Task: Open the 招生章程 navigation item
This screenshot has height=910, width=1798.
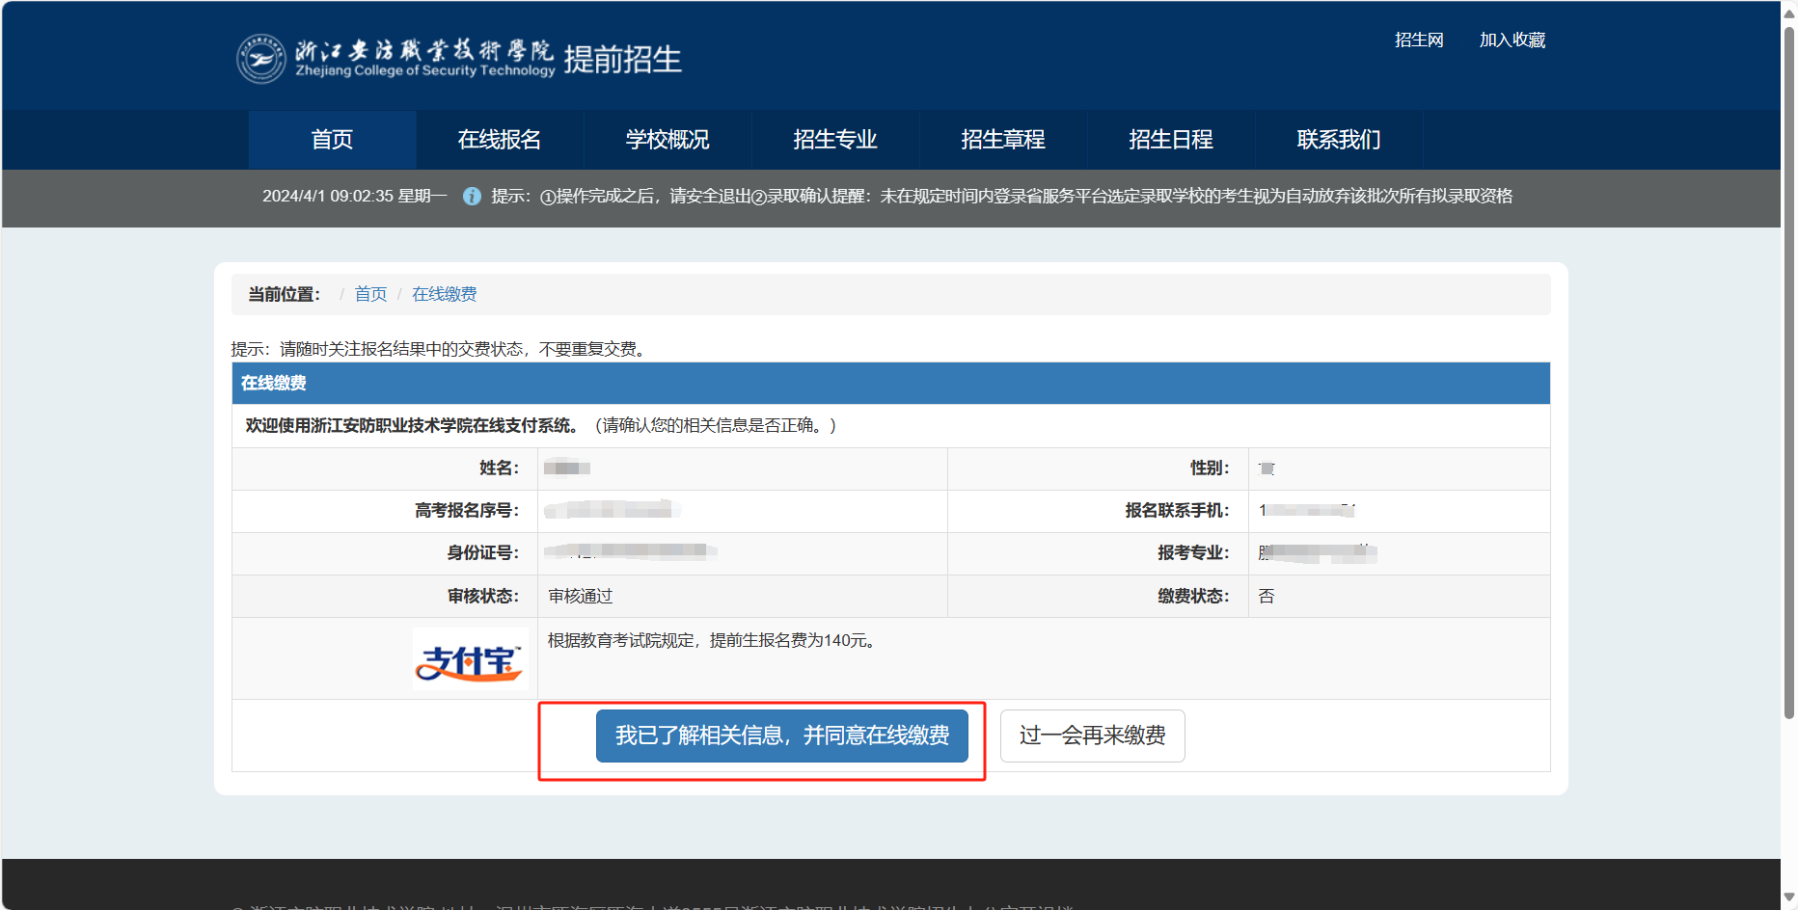Action: [x=1003, y=140]
